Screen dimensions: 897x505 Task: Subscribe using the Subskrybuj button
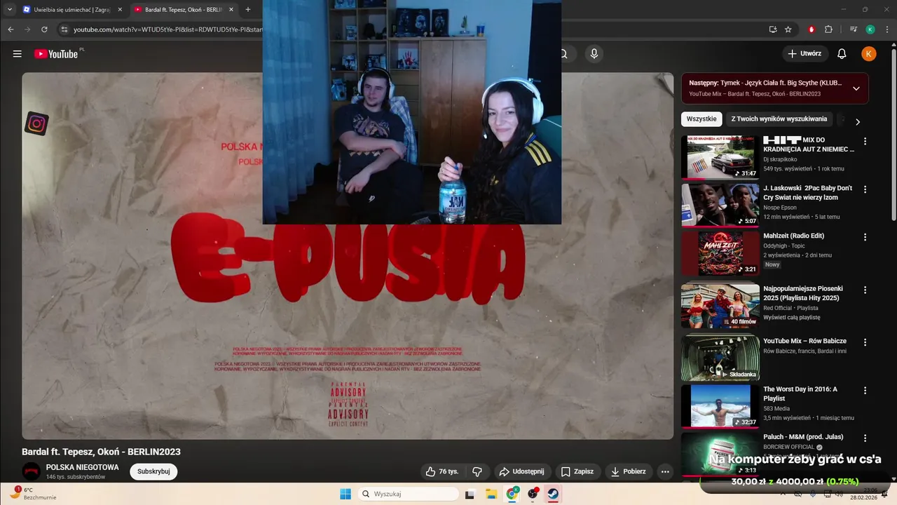(153, 471)
